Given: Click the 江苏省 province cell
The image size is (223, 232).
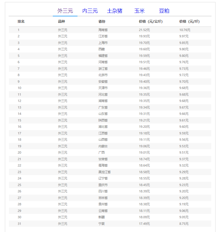Looking at the screenshot, I should (x=103, y=36).
